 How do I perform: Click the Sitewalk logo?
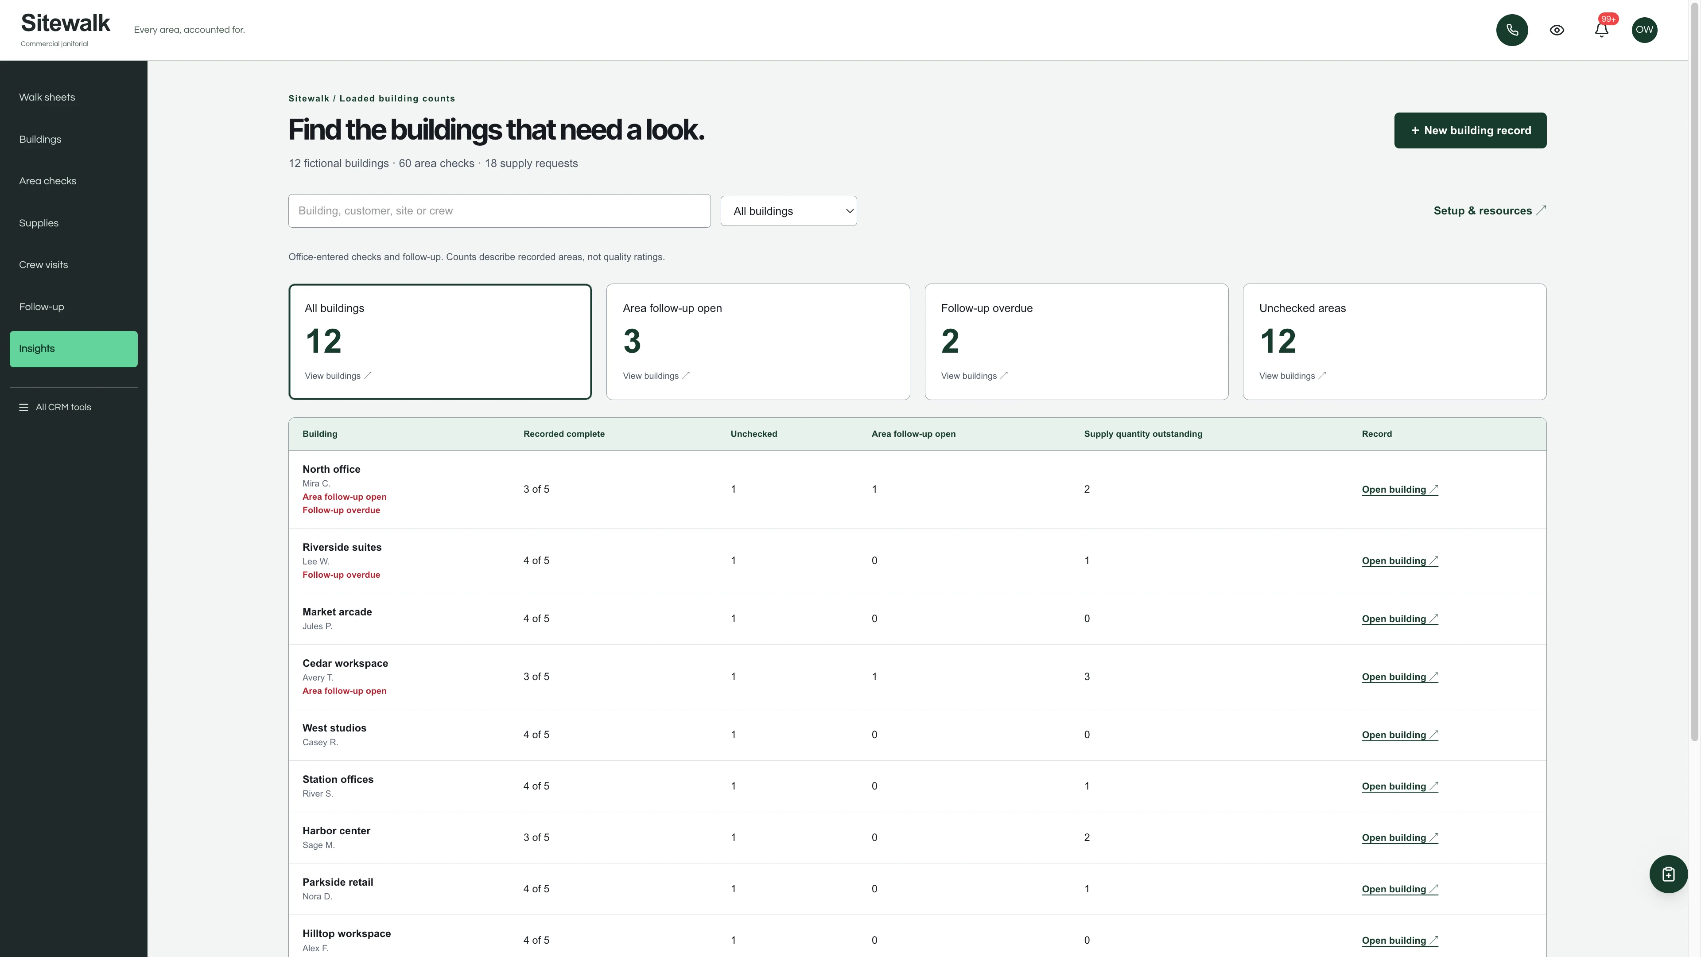coord(66,23)
